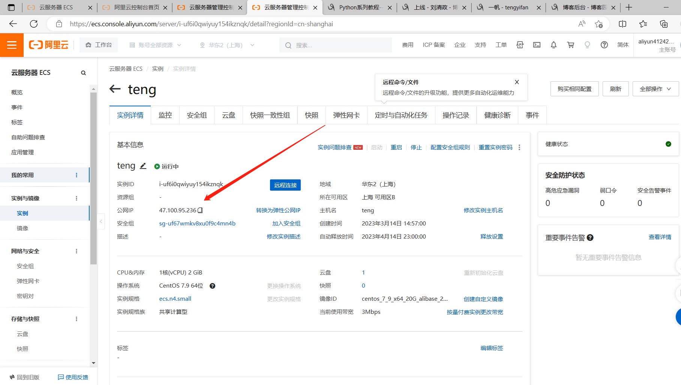Open browser favorites list
Image resolution: width=681 pixels, height=385 pixels.
pyautogui.click(x=643, y=24)
